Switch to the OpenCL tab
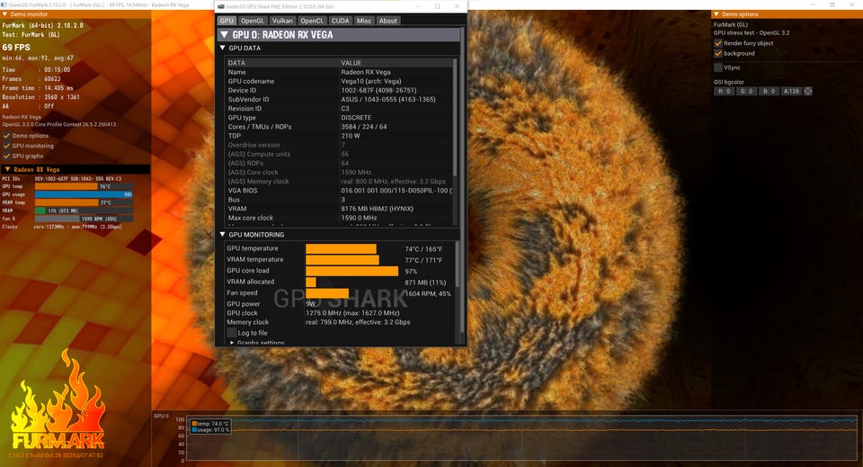Image resolution: width=863 pixels, height=467 pixels. click(312, 21)
